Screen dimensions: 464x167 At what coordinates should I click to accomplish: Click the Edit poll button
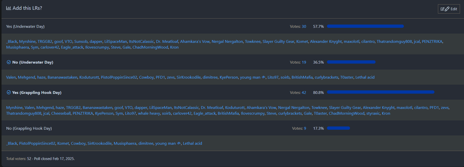pos(449,9)
